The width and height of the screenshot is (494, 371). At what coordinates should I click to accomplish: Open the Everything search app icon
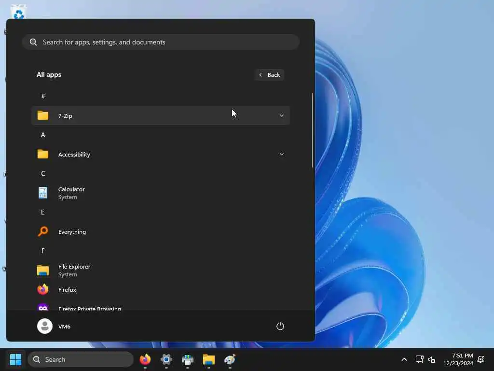click(43, 231)
